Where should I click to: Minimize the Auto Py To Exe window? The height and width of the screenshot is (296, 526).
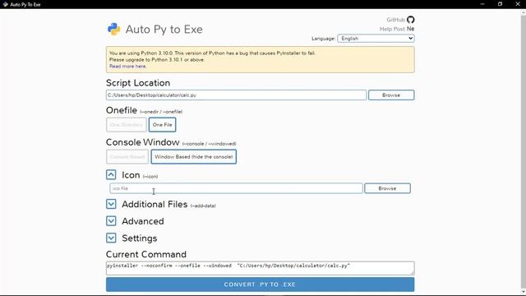[x=482, y=4]
